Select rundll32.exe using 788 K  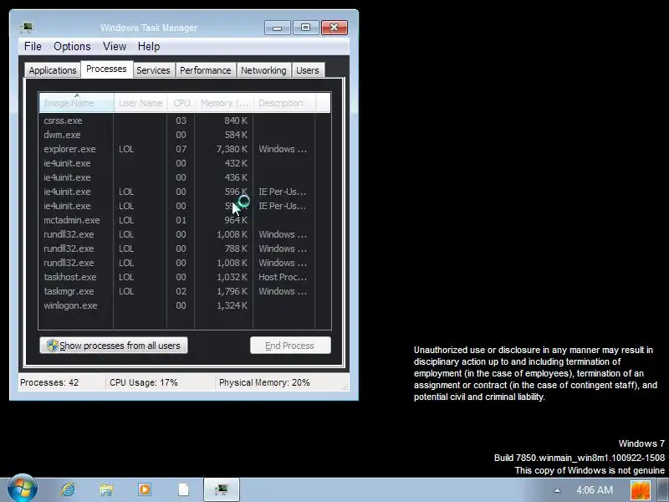click(185, 248)
